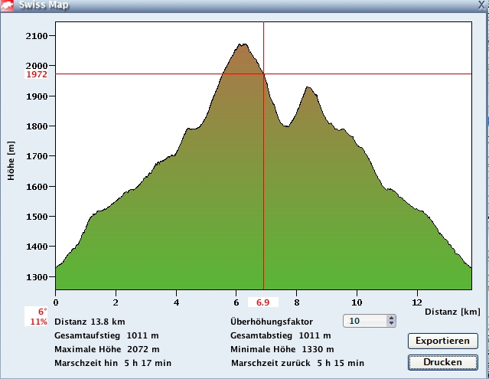The width and height of the screenshot is (489, 379).
Task: Click the Maximale Höhe 2072 m readout
Action: pyautogui.click(x=107, y=349)
